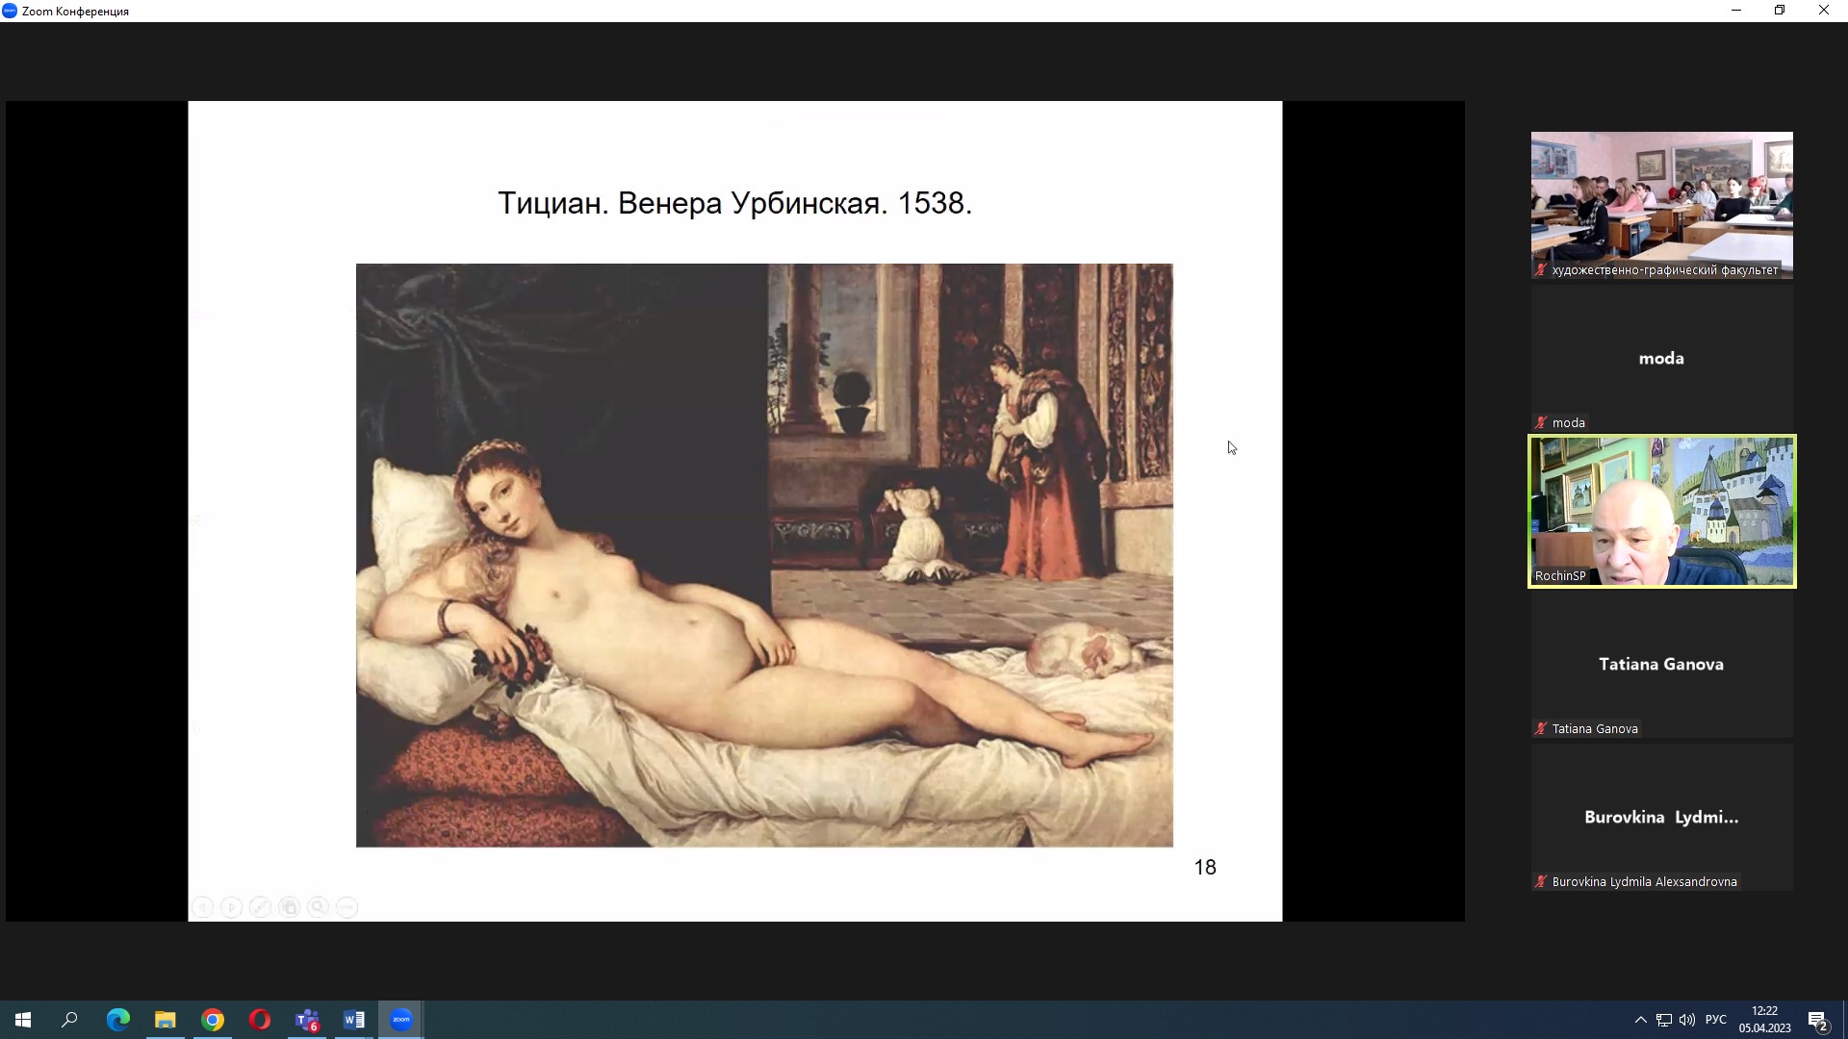Click the previous slide arrow in slideshow controls
Image resolution: width=1848 pixels, height=1039 pixels.
tap(203, 907)
